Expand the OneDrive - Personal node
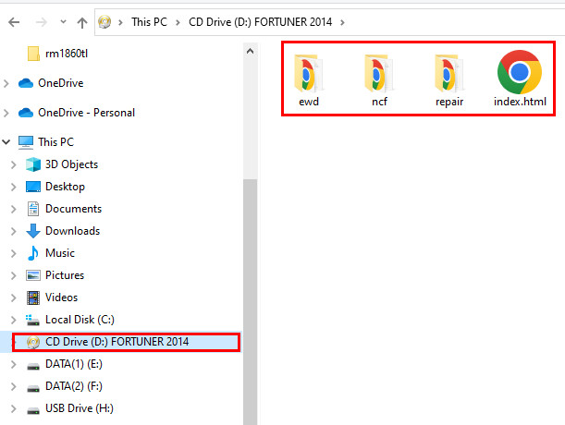Image resolution: width=565 pixels, height=425 pixels. 6,113
